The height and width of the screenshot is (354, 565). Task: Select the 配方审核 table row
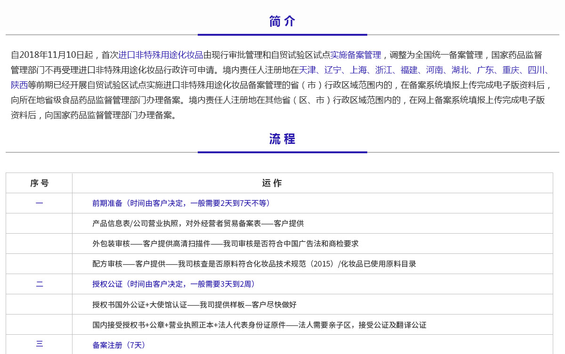pos(254,264)
